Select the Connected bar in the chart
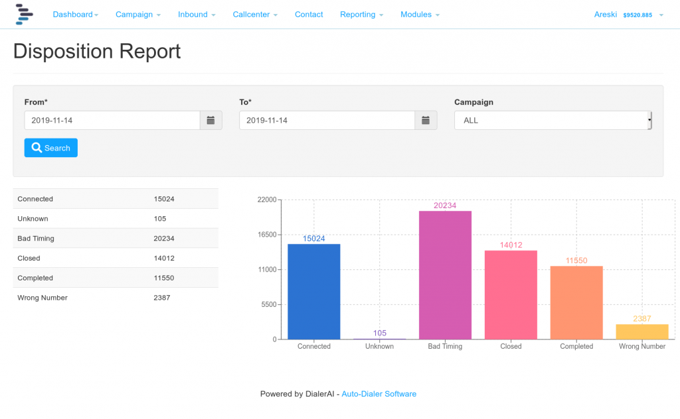Viewport: 680px width, 419px height. tap(313, 292)
